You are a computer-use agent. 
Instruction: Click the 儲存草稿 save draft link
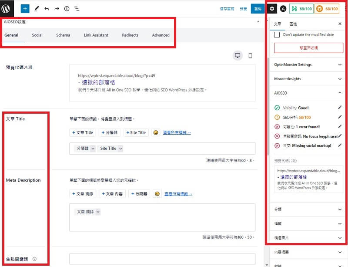[227, 9]
